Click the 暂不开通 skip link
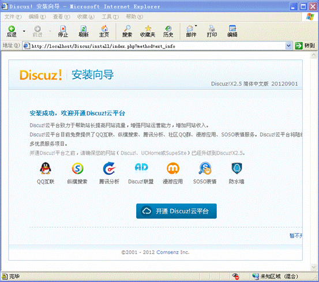The image size is (319, 282). (x=296, y=236)
